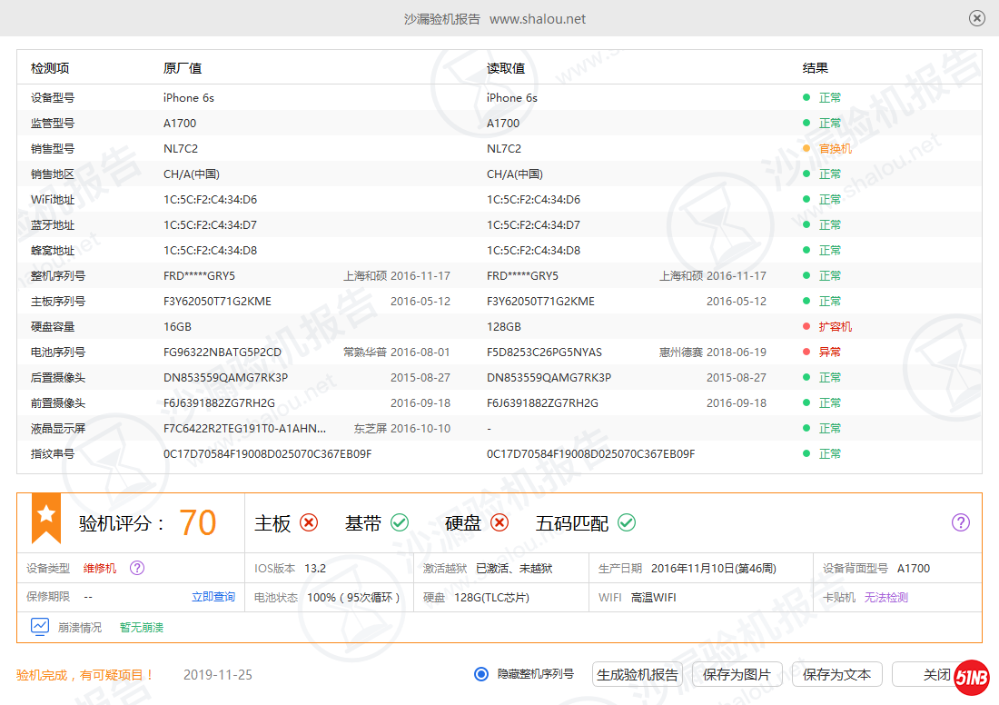The height and width of the screenshot is (705, 999).
Task: Click the crash chart icon beside 崩溃情况
Action: click(x=40, y=626)
